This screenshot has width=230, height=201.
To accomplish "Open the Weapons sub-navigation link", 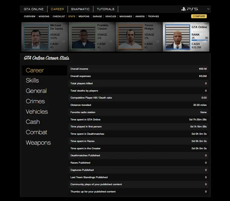I will (84, 16).
